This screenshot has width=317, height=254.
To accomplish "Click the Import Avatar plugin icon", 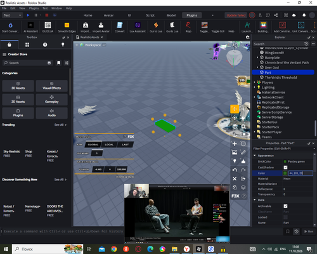I will coord(101,25).
